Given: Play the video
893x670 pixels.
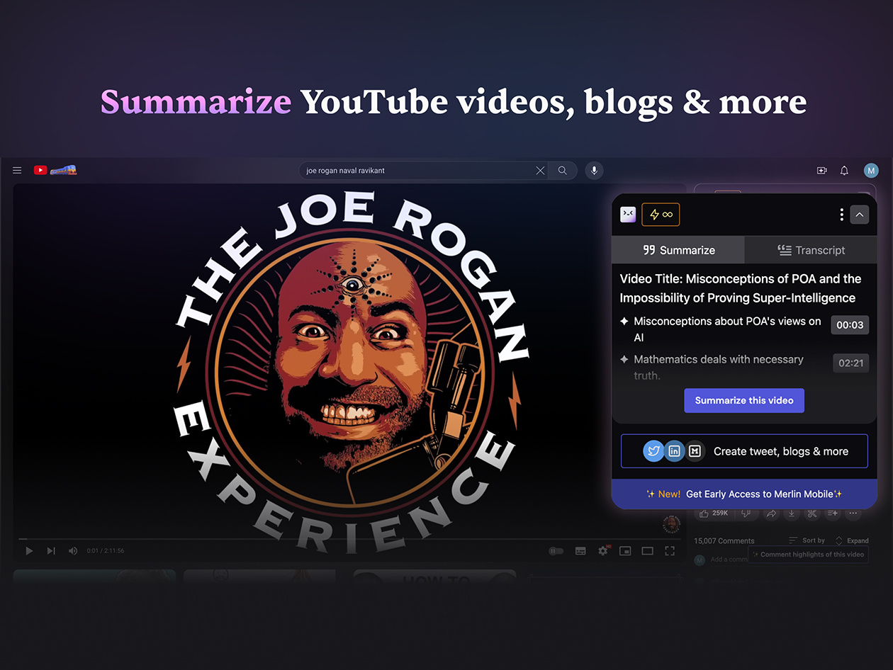Looking at the screenshot, I should pyautogui.click(x=29, y=550).
